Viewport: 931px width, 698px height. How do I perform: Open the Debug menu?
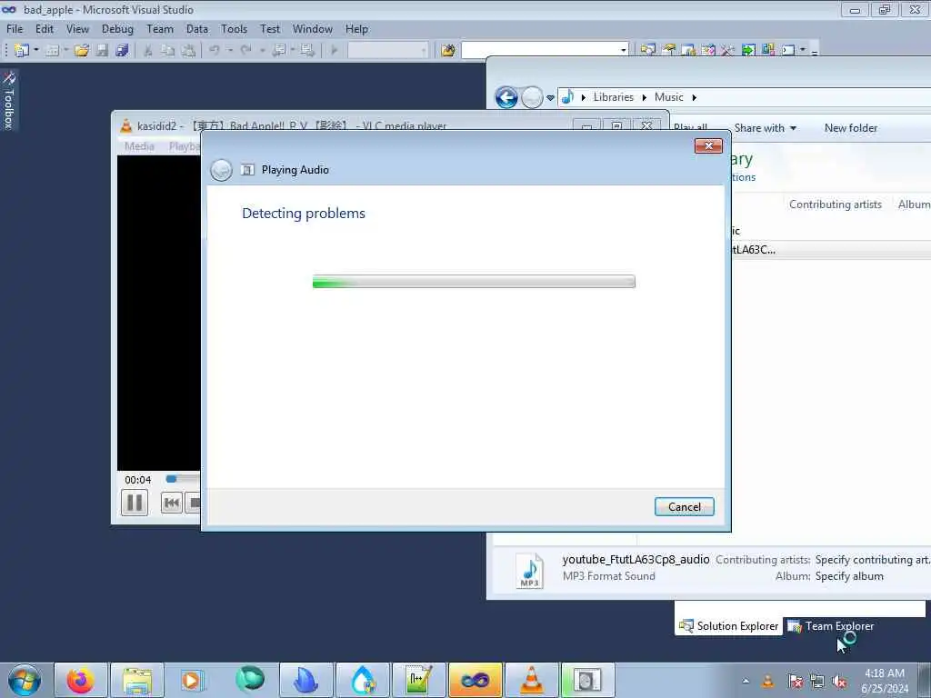117,29
